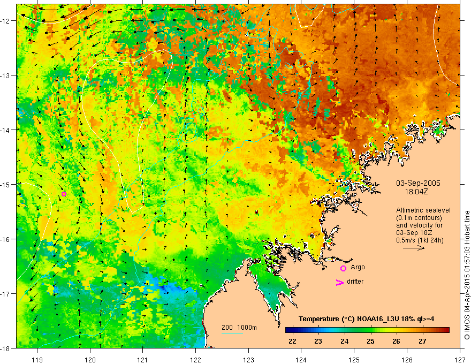Select the time label '18:04Z'
The width and height of the screenshot is (471, 364).
coord(416,192)
